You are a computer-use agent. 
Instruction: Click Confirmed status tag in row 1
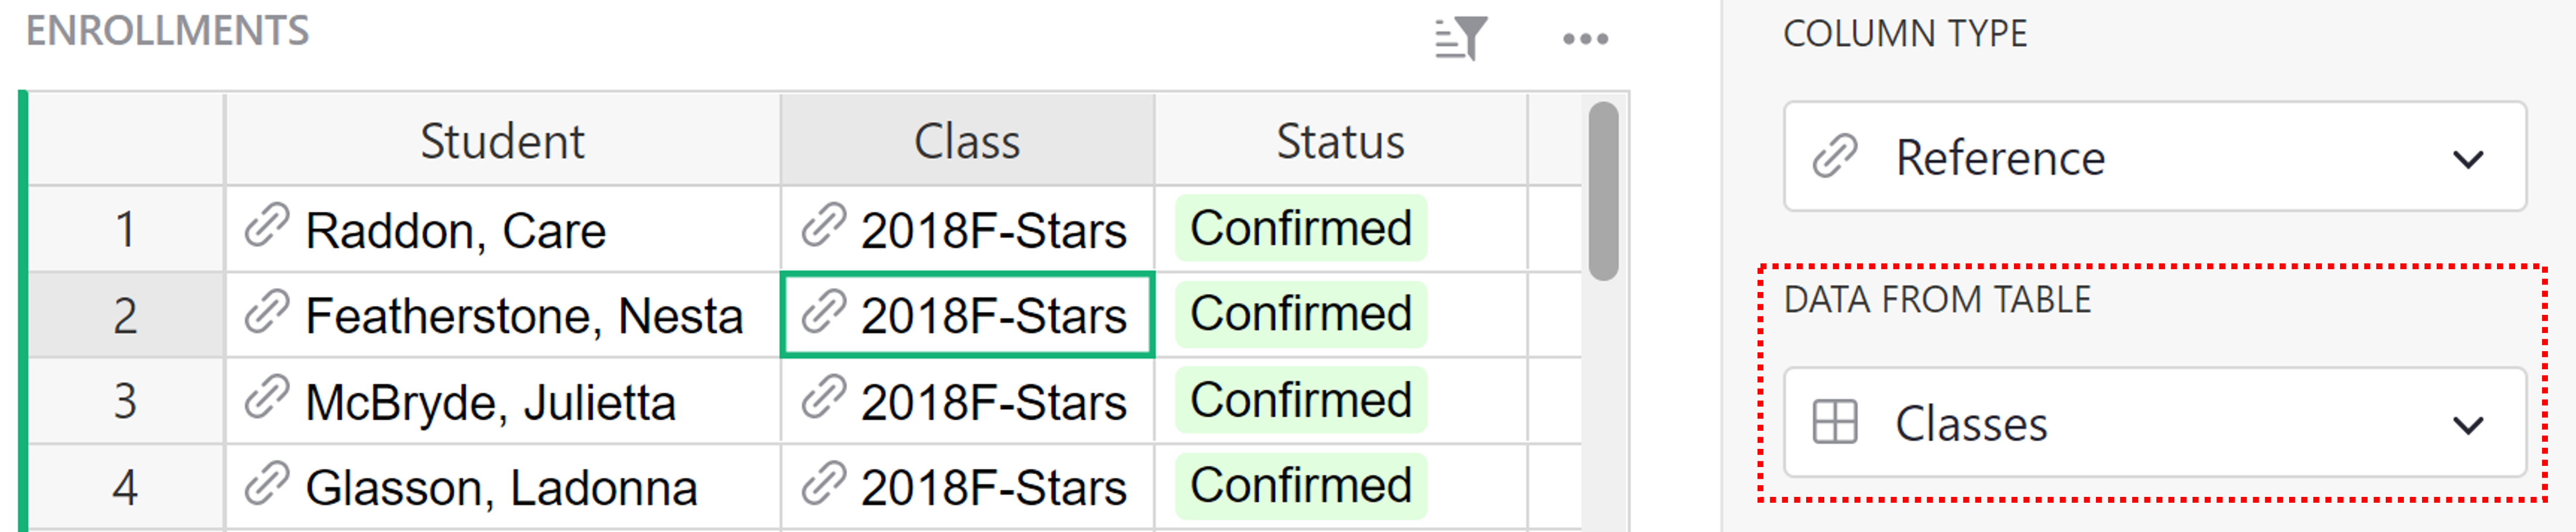click(x=1300, y=228)
